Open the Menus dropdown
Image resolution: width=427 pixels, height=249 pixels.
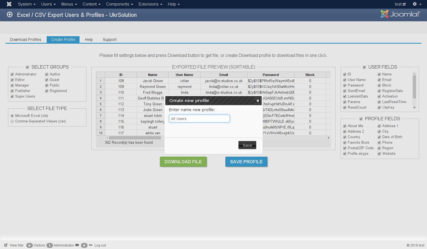point(69,4)
